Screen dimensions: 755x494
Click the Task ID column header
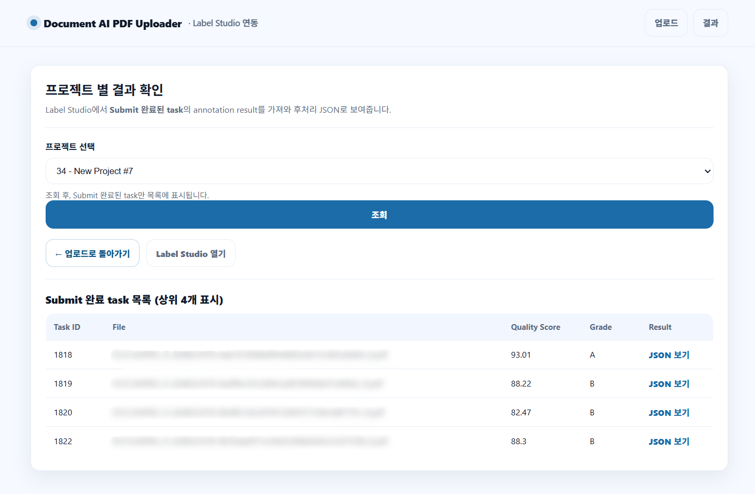67,327
